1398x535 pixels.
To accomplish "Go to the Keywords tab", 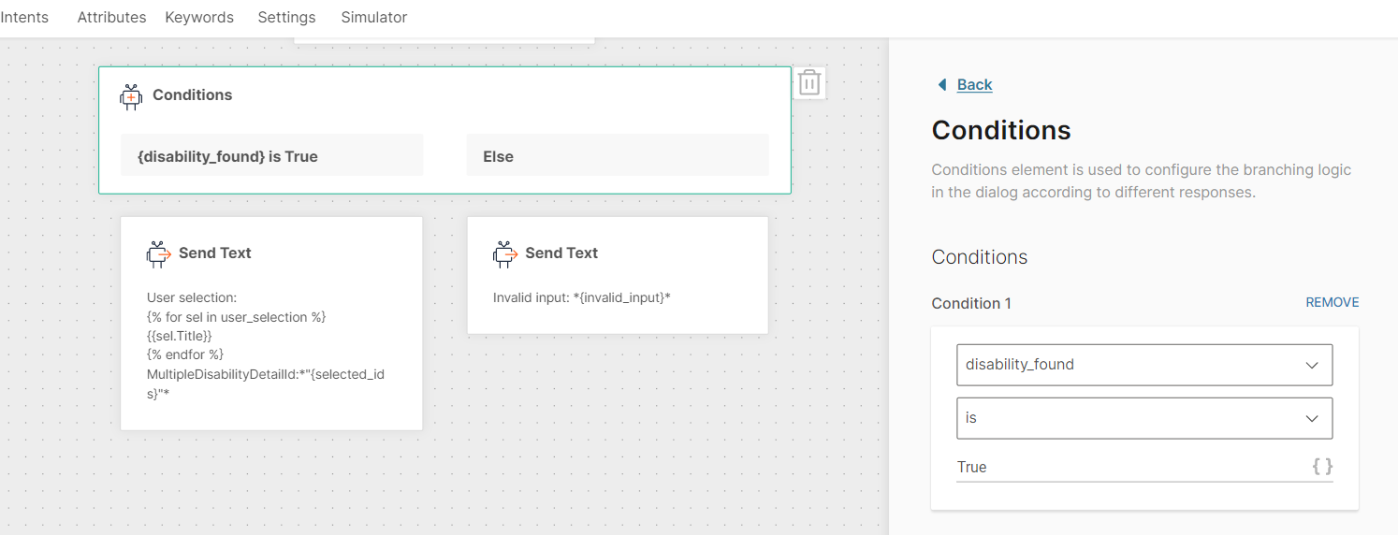I will click(x=199, y=18).
